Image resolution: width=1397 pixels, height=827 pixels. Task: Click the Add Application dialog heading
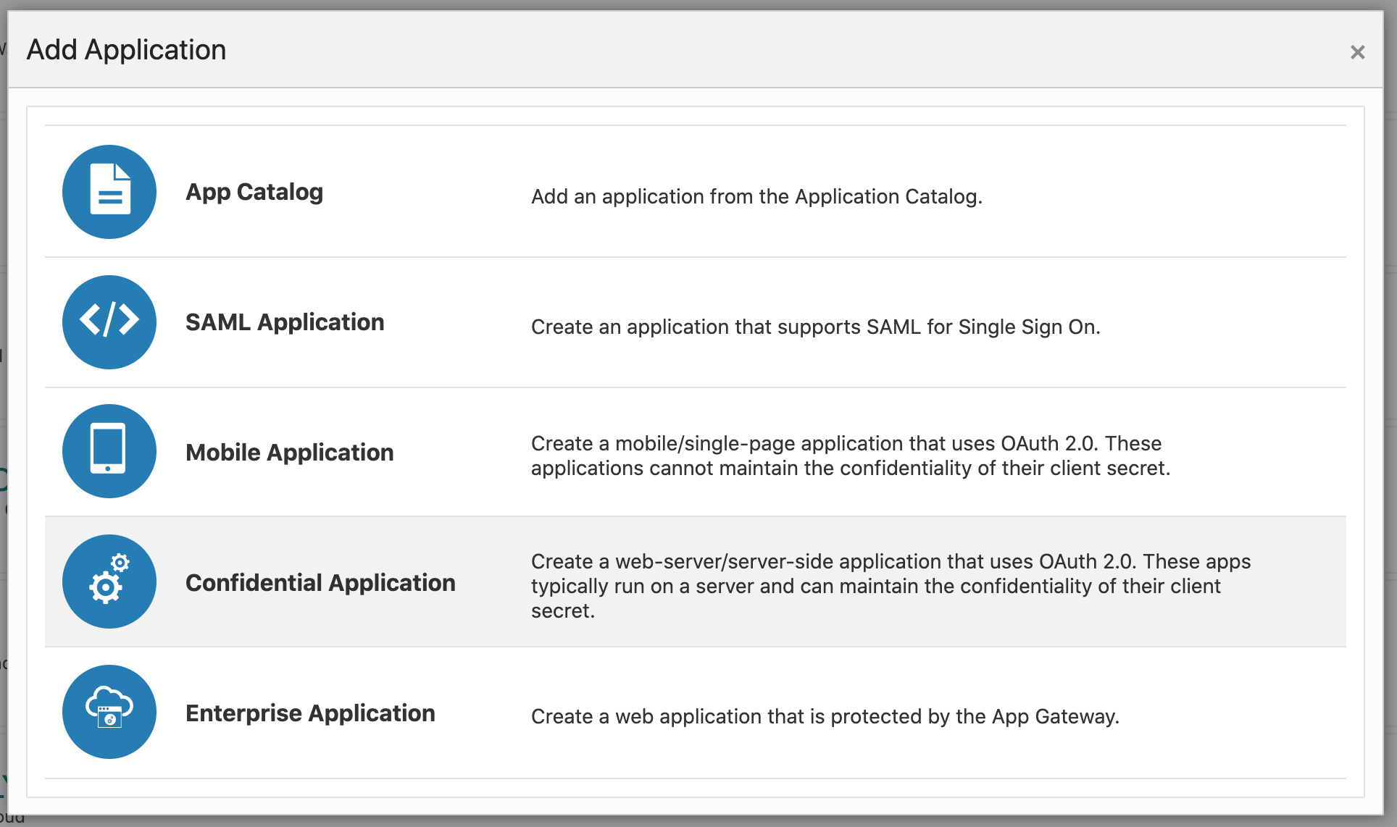(127, 50)
